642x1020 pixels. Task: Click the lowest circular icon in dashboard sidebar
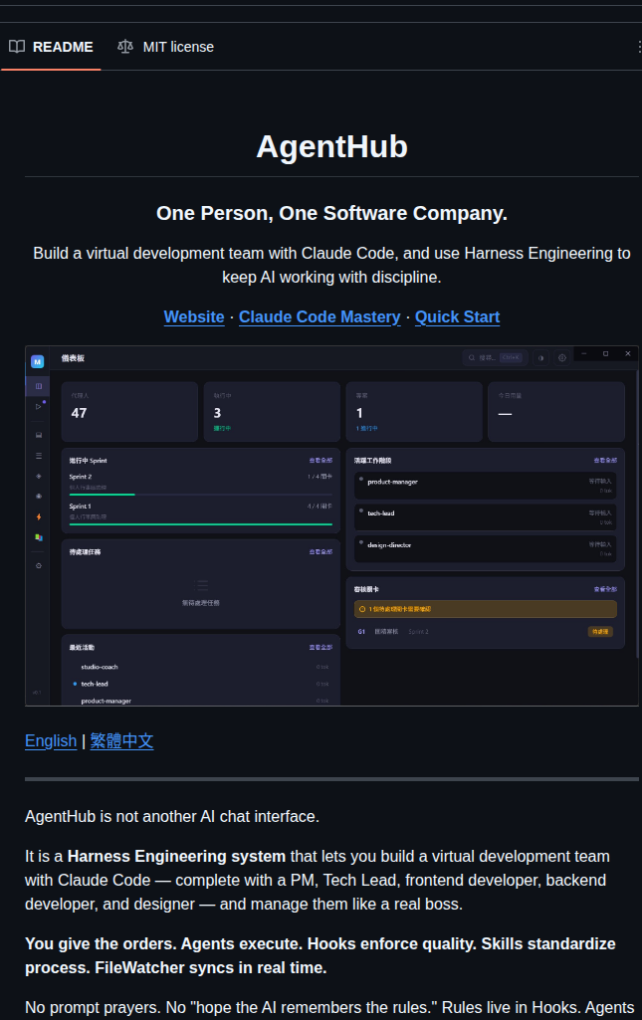click(39, 566)
